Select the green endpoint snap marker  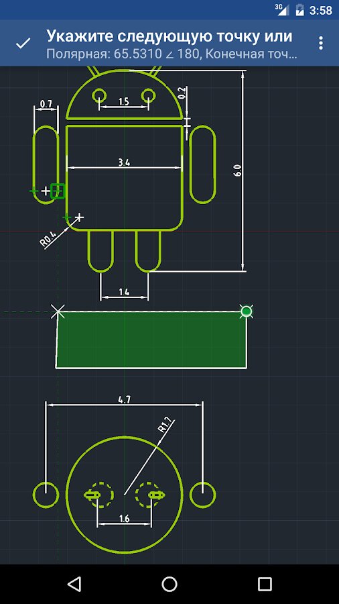247,311
